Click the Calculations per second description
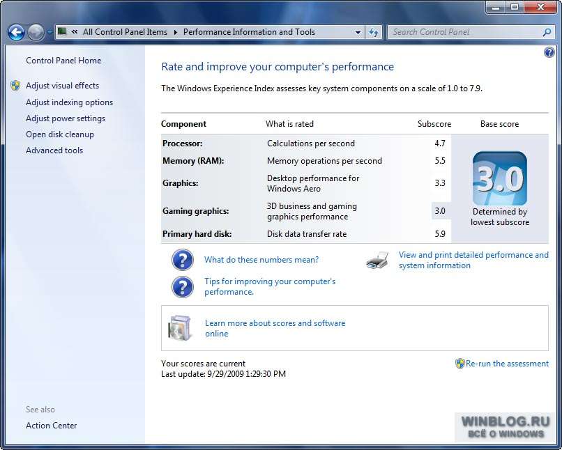 pyautogui.click(x=311, y=143)
